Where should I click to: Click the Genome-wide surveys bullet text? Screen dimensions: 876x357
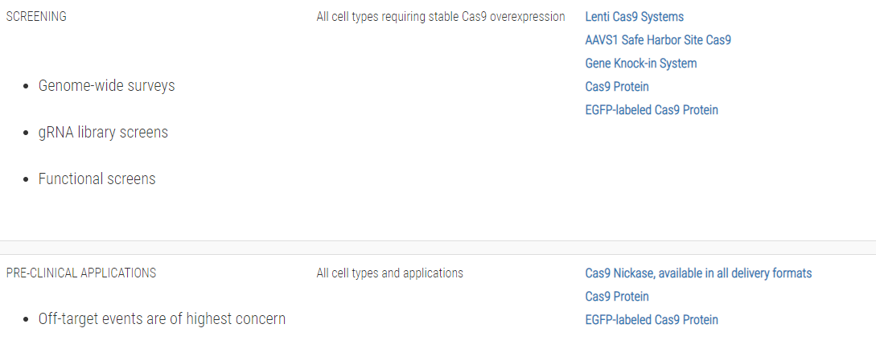point(106,85)
